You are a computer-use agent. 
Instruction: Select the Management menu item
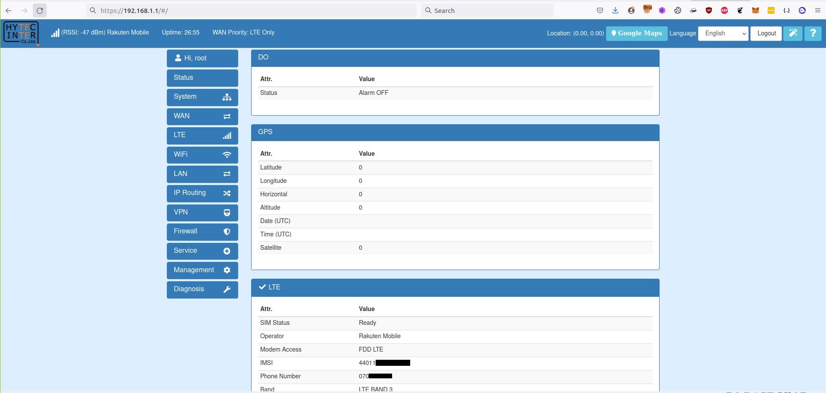point(202,270)
